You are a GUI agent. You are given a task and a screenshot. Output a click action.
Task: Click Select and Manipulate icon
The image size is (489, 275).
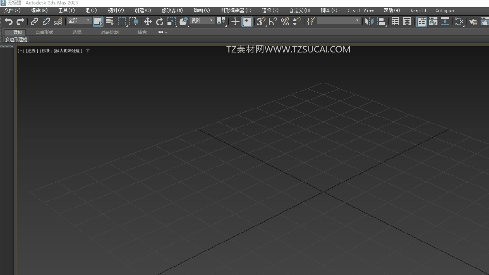(235, 22)
